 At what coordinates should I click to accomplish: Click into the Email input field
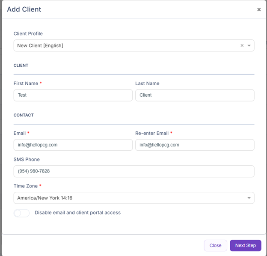73,145
